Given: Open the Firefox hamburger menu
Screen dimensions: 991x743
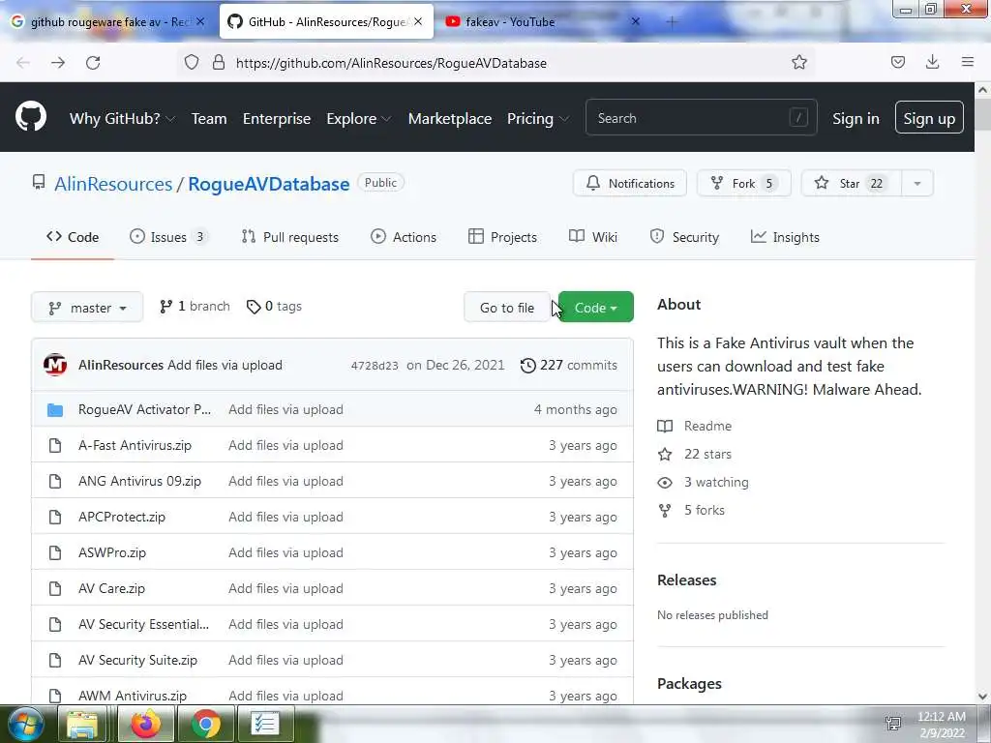Looking at the screenshot, I should (x=967, y=62).
